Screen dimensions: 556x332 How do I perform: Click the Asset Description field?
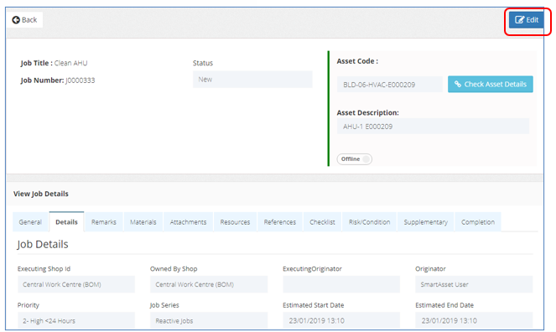(x=433, y=126)
